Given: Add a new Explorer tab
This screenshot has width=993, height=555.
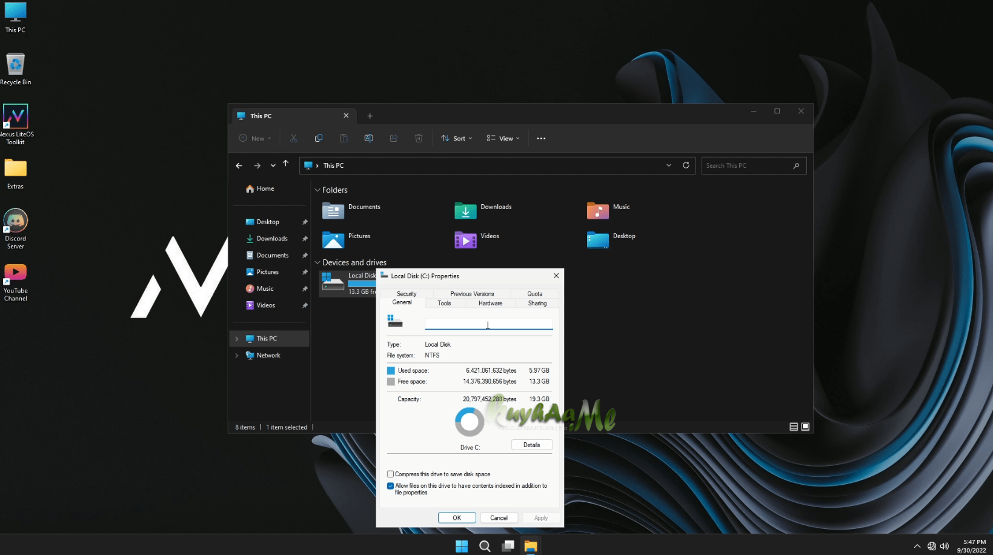Looking at the screenshot, I should coord(370,116).
